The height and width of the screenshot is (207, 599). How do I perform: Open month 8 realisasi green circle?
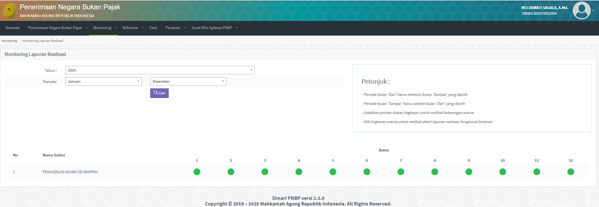click(435, 172)
